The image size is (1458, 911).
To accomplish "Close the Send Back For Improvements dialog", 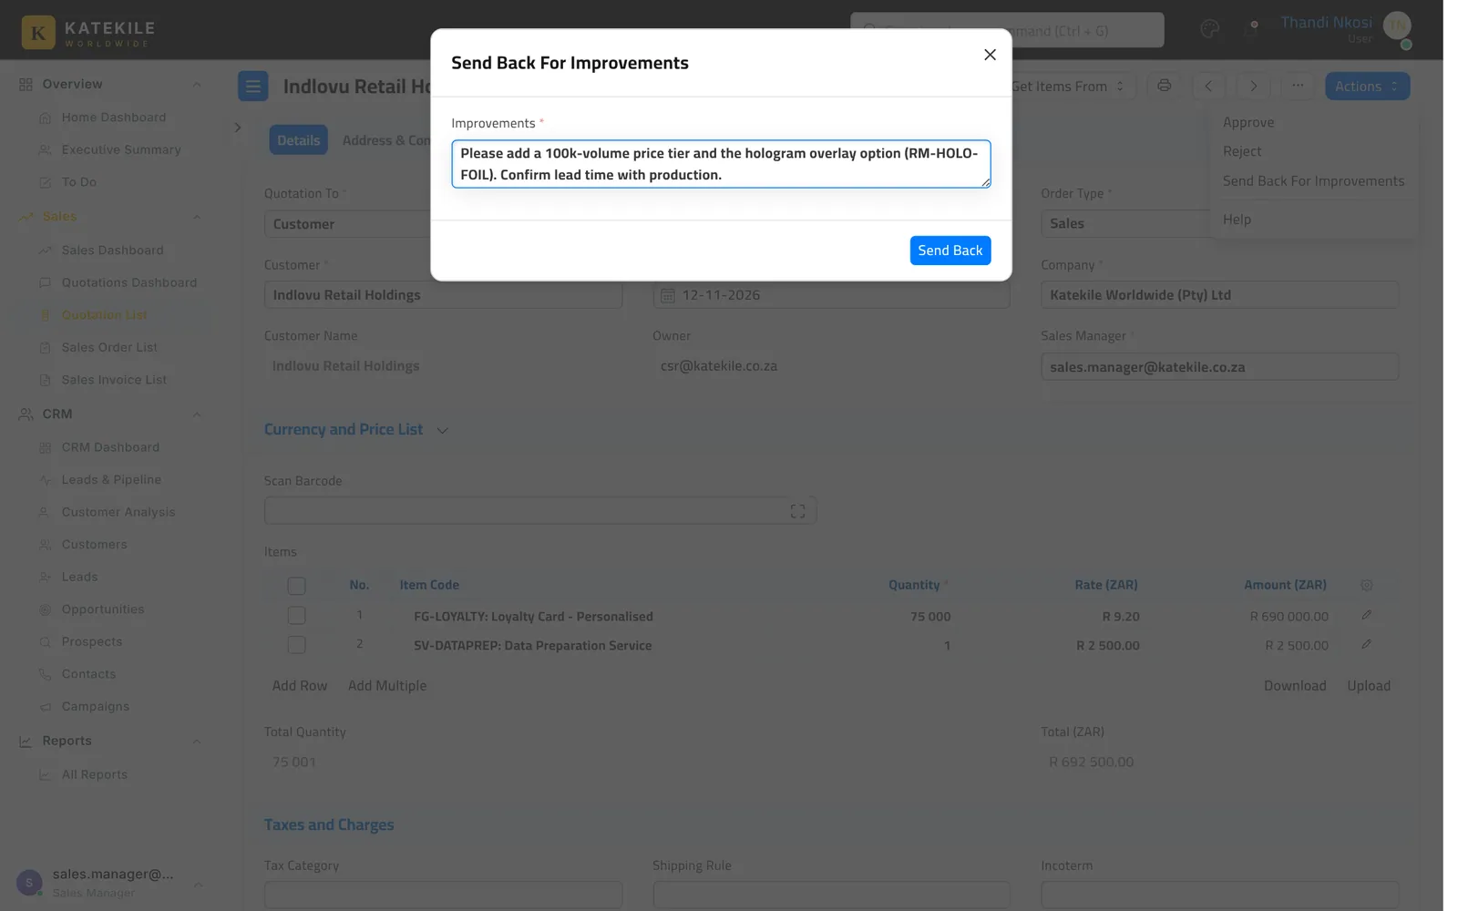I will 990,55.
